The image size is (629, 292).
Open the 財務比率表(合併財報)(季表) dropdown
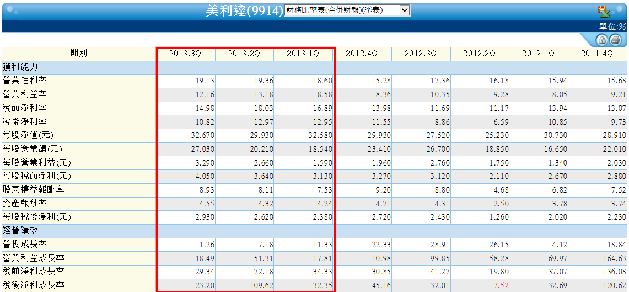point(347,11)
